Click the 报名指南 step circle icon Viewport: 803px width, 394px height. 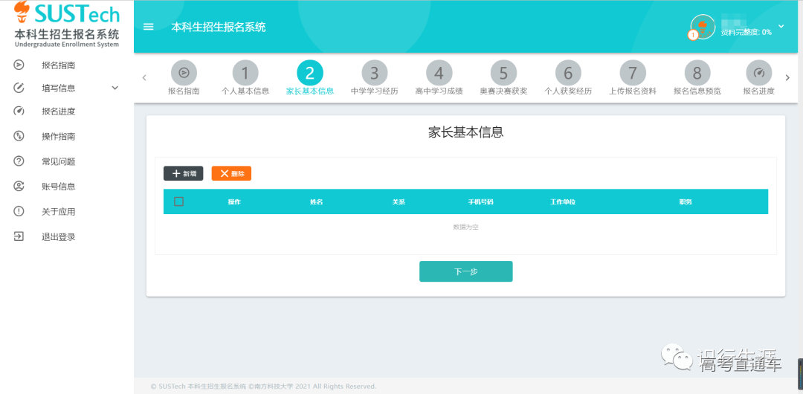point(184,73)
